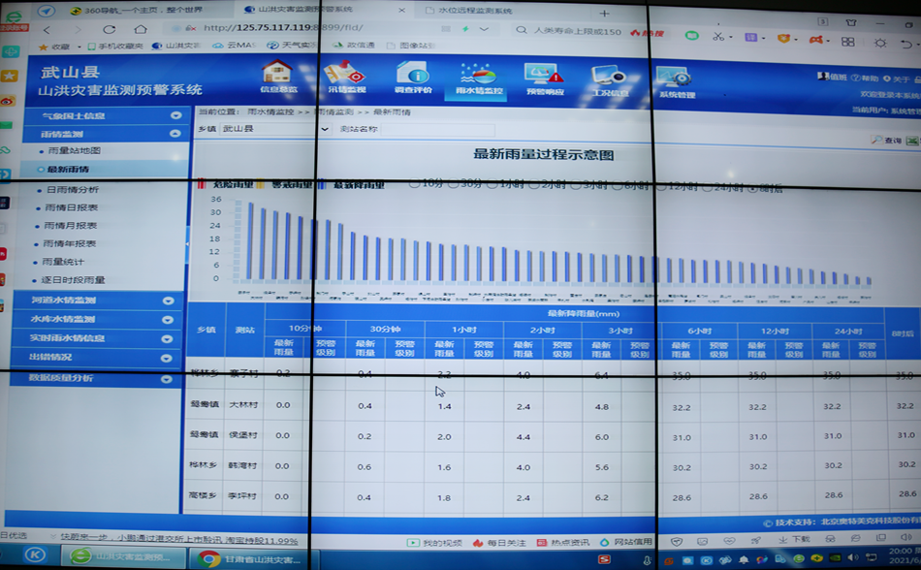Open the address bar dropdown chevron
The height and width of the screenshot is (570, 921).
click(484, 29)
